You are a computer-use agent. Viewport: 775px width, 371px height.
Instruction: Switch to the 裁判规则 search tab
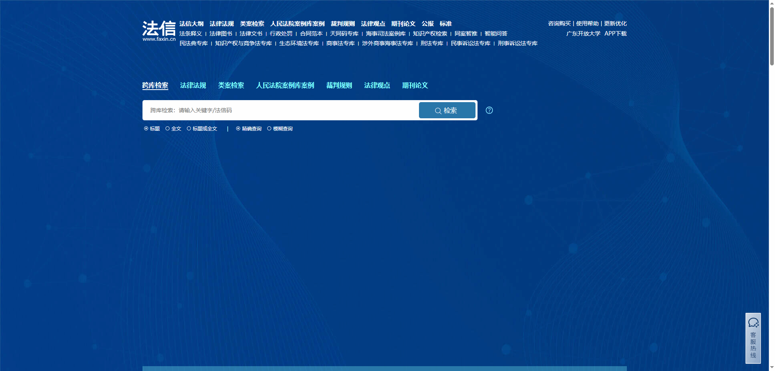tap(339, 86)
